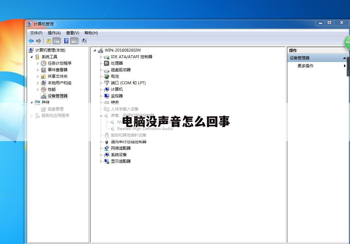Click the 本地用户和组 icon
The height and width of the screenshot is (244, 350).
[x=44, y=83]
